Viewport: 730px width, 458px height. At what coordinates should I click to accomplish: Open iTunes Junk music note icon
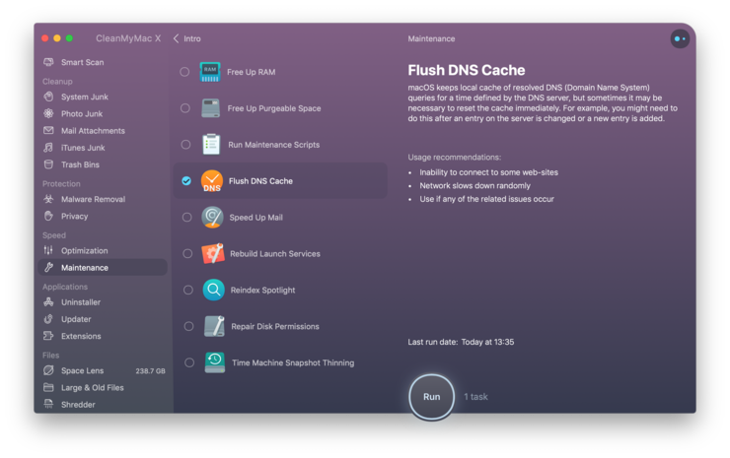click(48, 148)
